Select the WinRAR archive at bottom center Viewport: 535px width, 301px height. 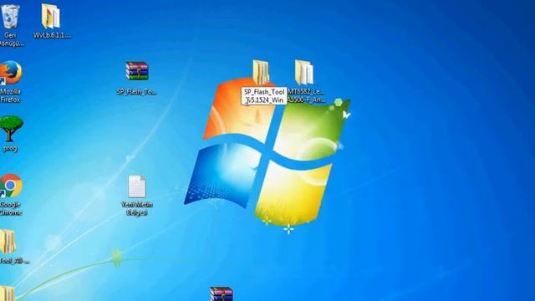[222, 293]
